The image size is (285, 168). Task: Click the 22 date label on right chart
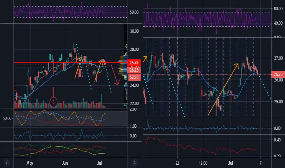177,163
